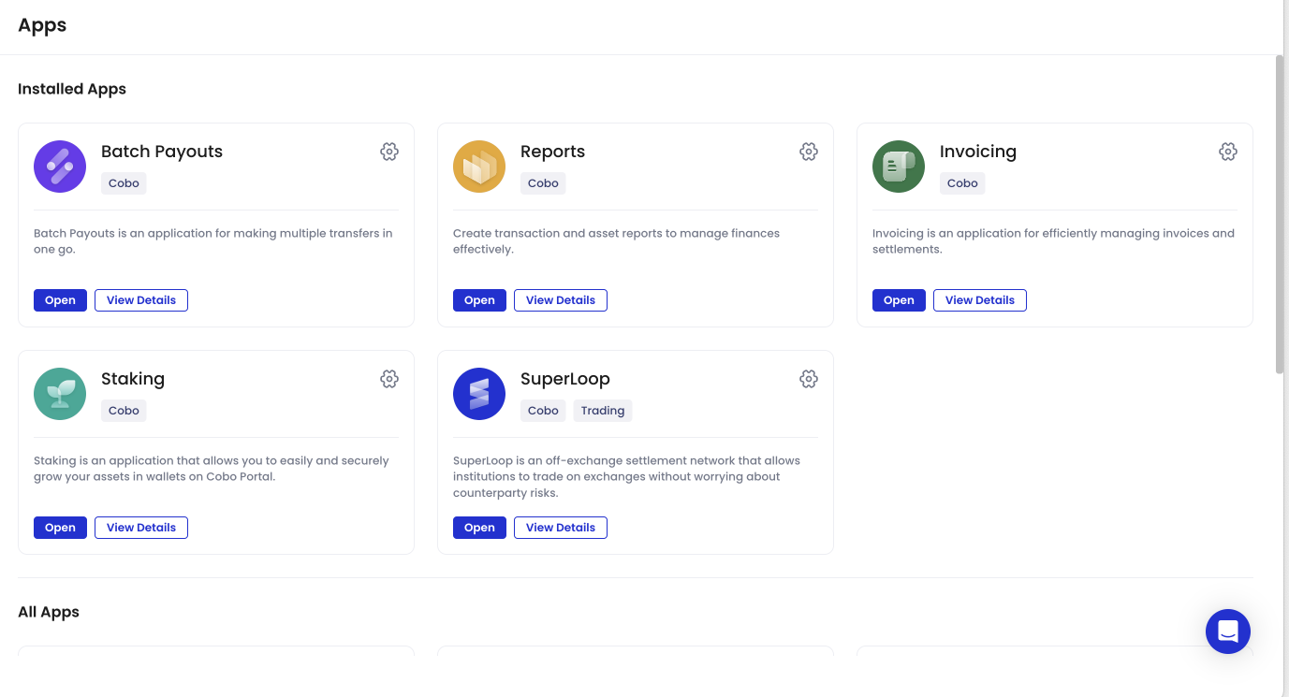The width and height of the screenshot is (1289, 697).
Task: View Details of Staking
Action: point(141,528)
